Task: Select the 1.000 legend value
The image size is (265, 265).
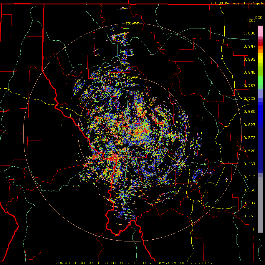Action: pos(249,33)
